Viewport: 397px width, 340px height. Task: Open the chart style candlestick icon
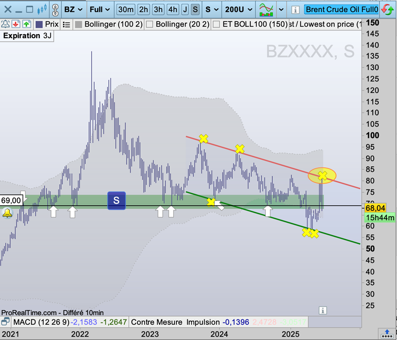pos(42,10)
